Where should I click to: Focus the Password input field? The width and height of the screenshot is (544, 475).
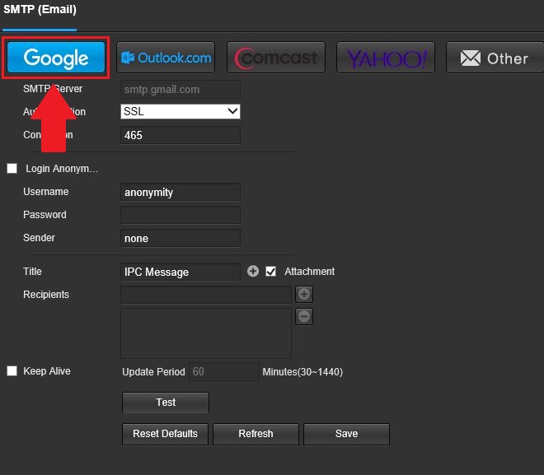coord(180,215)
